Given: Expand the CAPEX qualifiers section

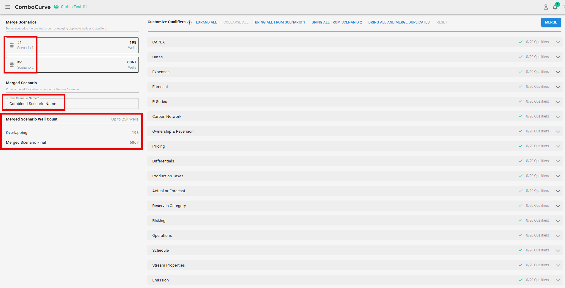Looking at the screenshot, I should tap(558, 42).
